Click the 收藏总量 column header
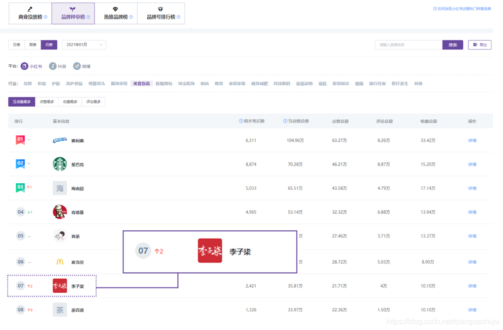503x330 pixels. coord(428,121)
